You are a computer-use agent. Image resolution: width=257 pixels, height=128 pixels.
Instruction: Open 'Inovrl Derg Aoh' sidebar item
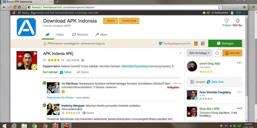[210, 63]
